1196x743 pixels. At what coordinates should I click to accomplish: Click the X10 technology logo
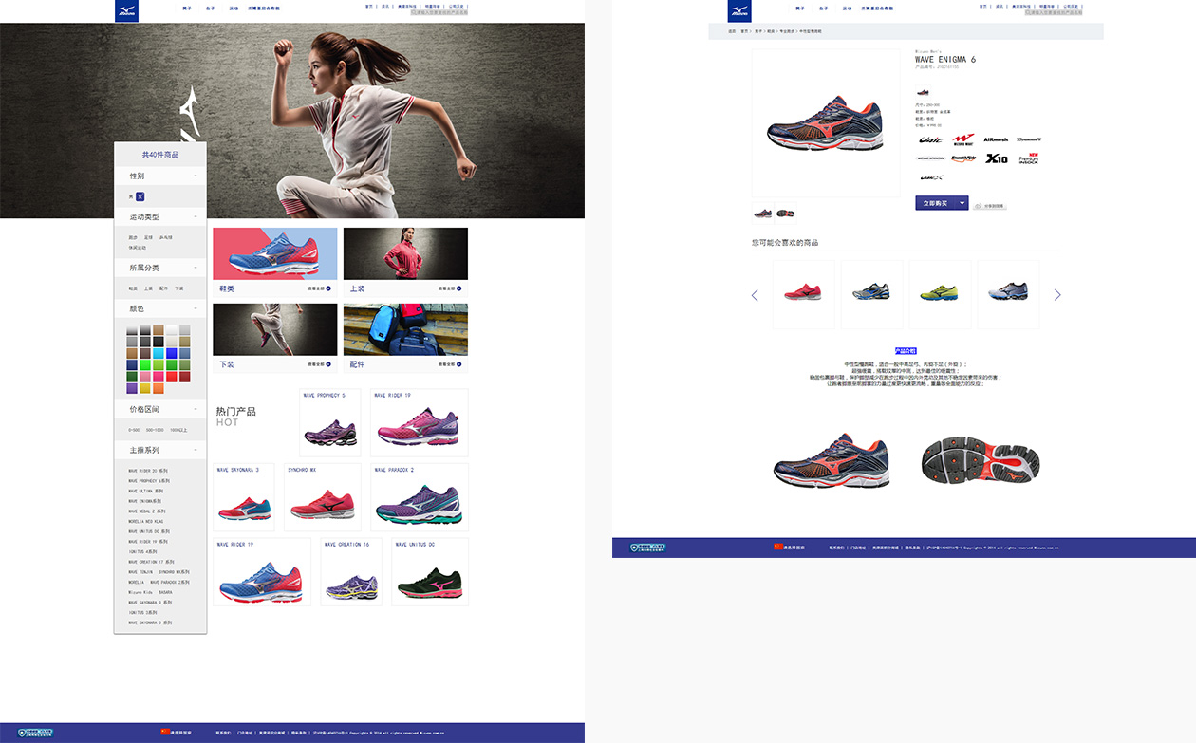pyautogui.click(x=996, y=159)
